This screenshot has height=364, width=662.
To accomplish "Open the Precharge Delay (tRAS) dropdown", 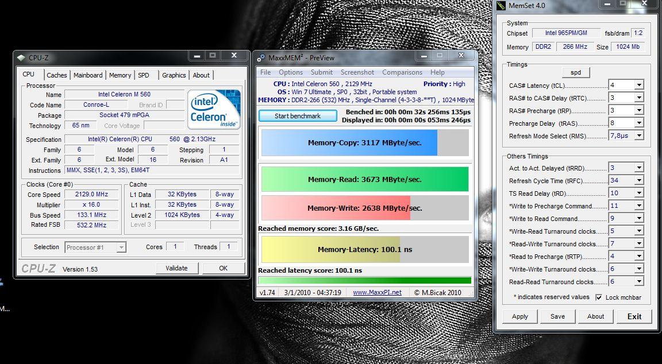I will pos(639,123).
